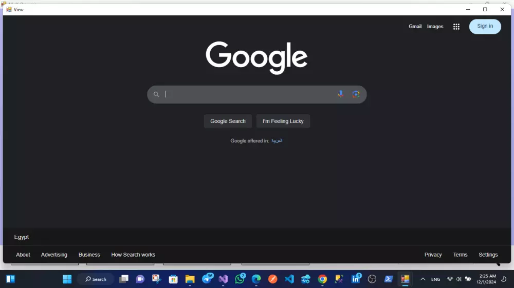Open OBS Studio from the taskbar
Image resolution: width=514 pixels, height=288 pixels.
tap(372, 279)
